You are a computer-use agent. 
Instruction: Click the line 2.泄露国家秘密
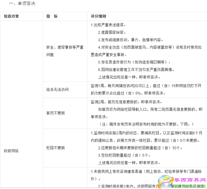112,33
